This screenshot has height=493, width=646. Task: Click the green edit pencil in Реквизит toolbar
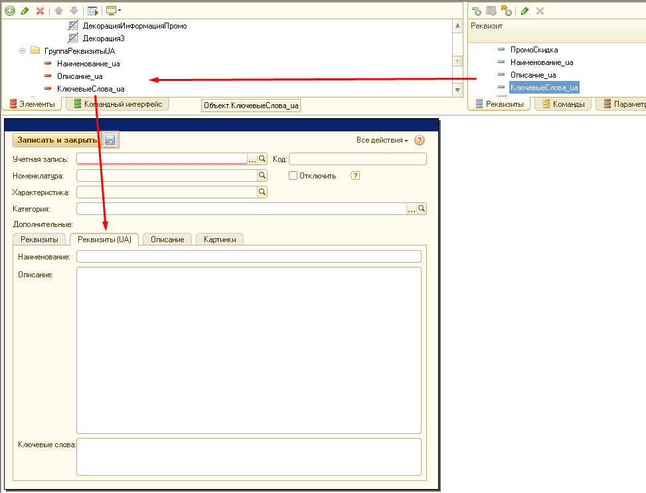click(525, 11)
